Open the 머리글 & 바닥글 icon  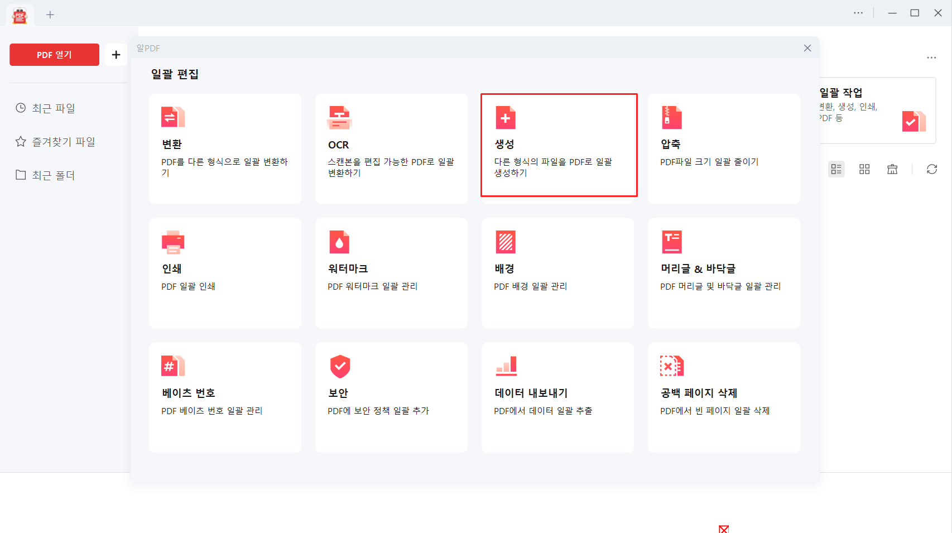tap(672, 242)
